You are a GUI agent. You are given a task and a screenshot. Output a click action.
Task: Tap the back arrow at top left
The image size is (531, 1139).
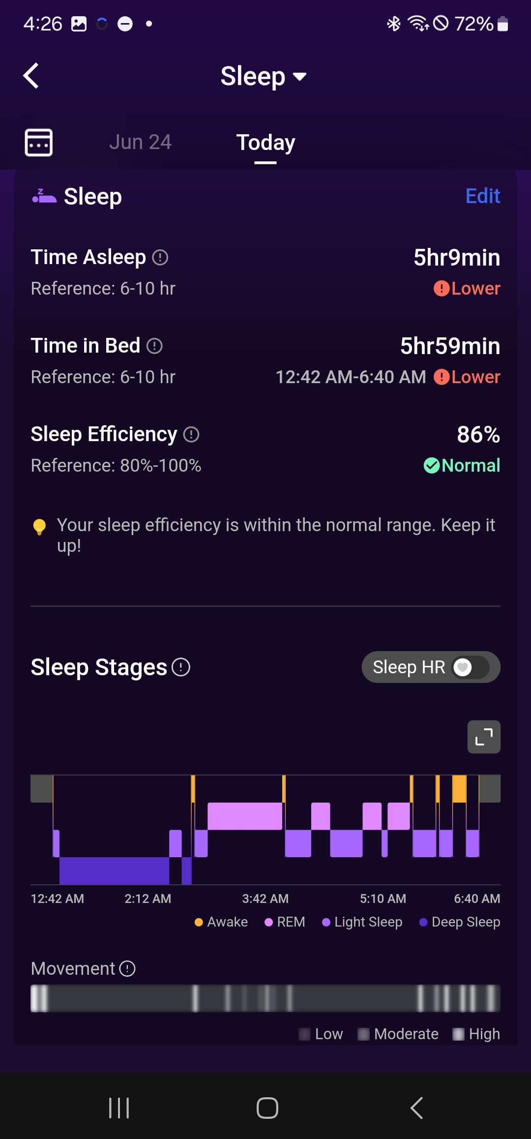click(x=31, y=76)
